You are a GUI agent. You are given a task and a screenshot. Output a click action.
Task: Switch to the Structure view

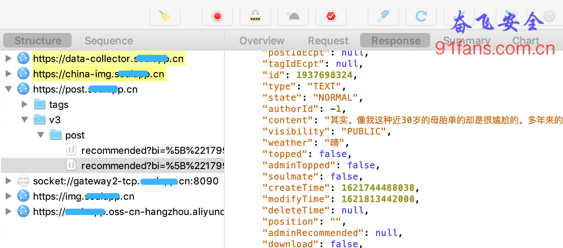click(38, 41)
